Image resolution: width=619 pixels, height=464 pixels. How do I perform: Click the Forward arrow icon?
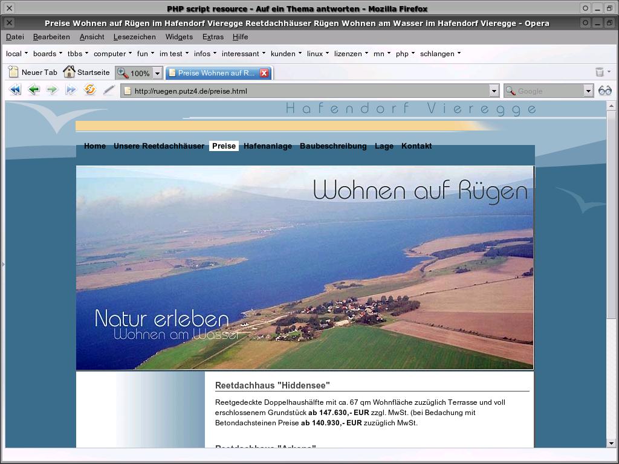52,90
